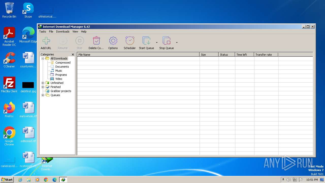This screenshot has width=325, height=183.
Task: Open Internet Explorer from taskbar
Action: (x=20, y=180)
